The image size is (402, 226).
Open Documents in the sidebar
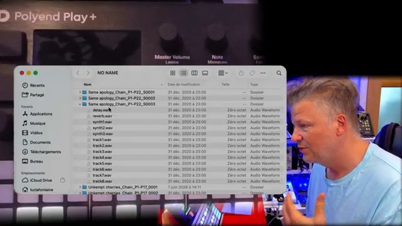pos(36,143)
